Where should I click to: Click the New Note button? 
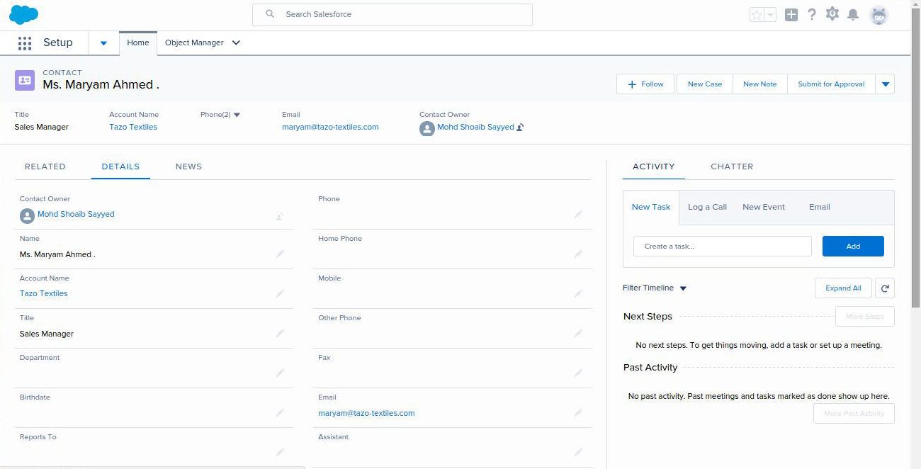(760, 84)
